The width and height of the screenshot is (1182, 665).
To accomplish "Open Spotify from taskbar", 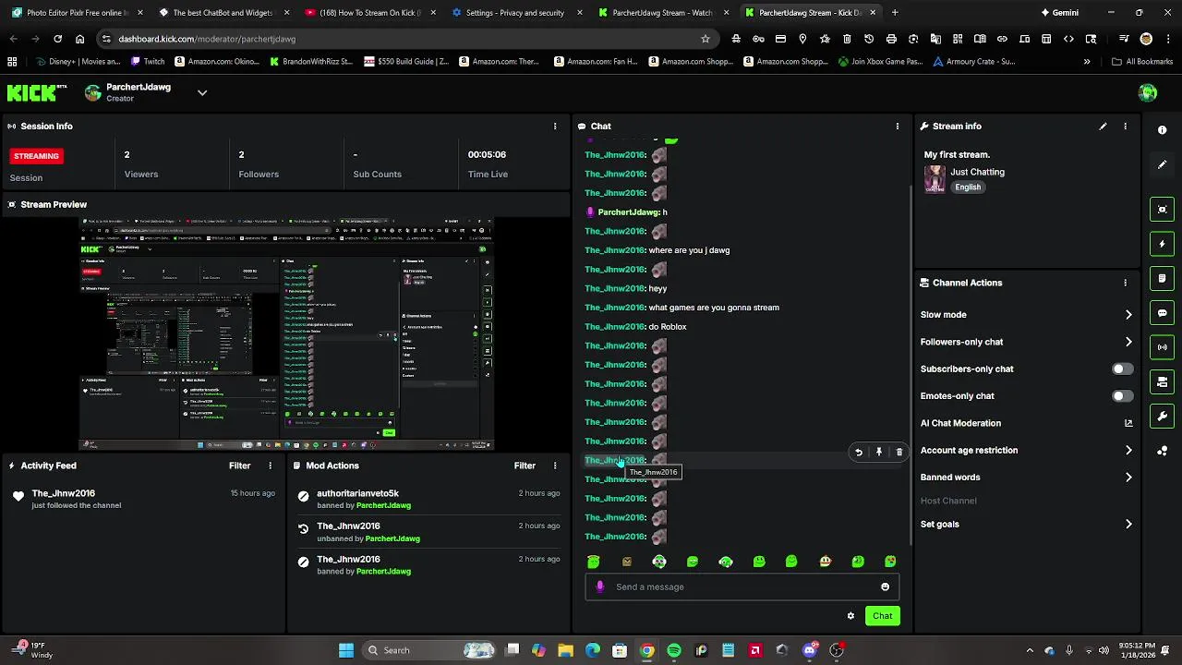I will (x=674, y=650).
